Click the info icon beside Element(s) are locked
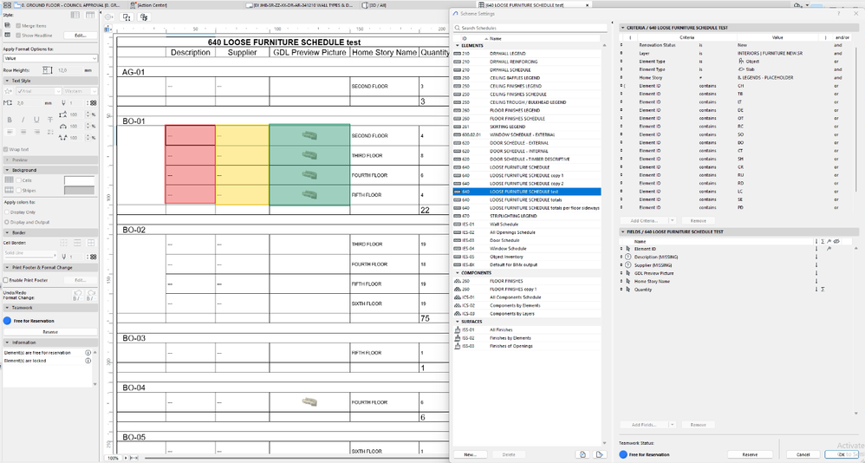The image size is (865, 463). click(88, 361)
